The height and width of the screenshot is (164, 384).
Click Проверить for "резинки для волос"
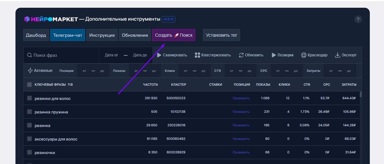tap(241, 98)
